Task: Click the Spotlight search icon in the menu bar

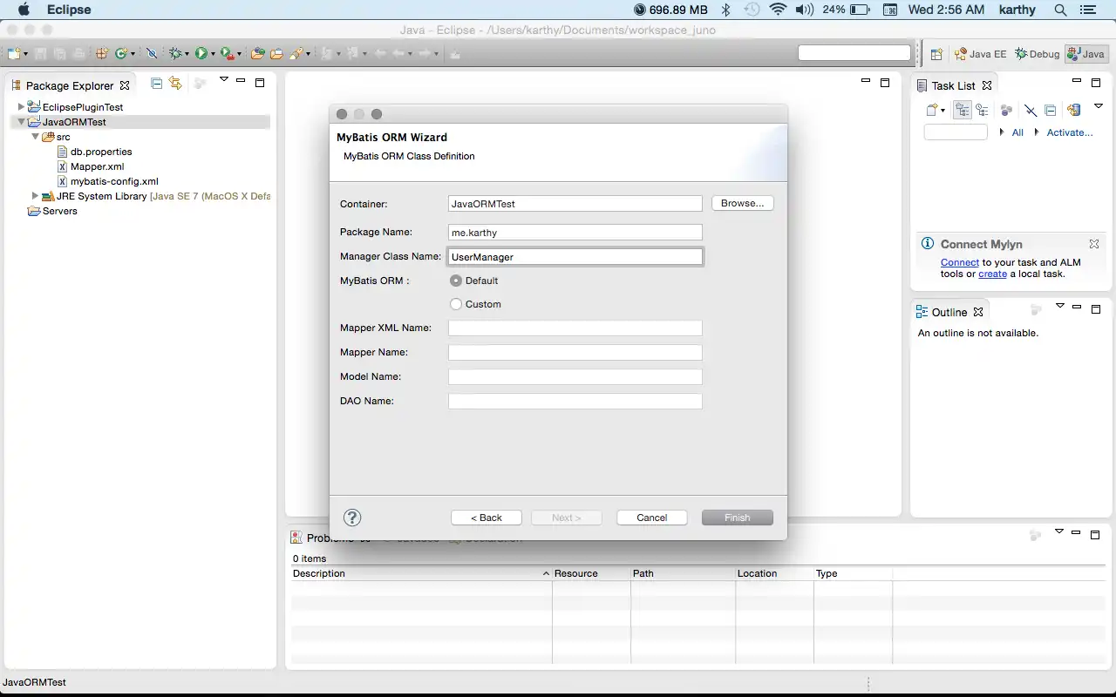Action: coord(1060,10)
